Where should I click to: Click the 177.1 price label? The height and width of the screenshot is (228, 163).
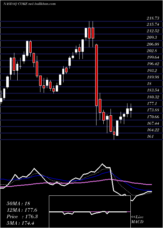[x=152, y=103]
